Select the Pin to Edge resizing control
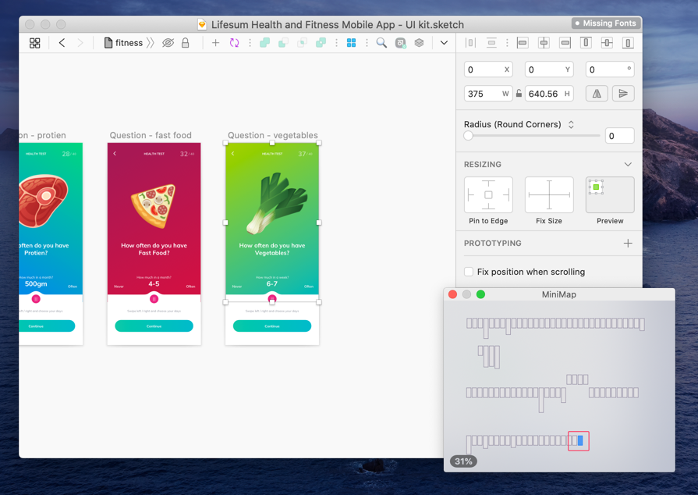The height and width of the screenshot is (495, 698). tap(488, 194)
